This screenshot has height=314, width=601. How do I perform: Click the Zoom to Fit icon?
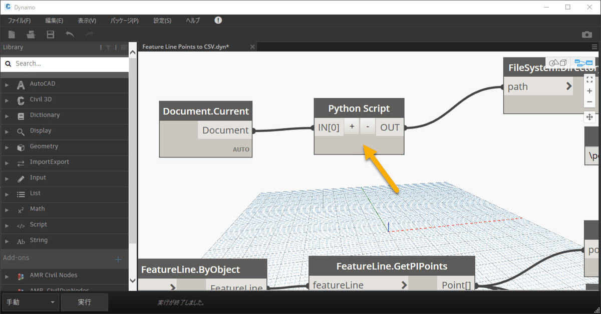click(589, 79)
